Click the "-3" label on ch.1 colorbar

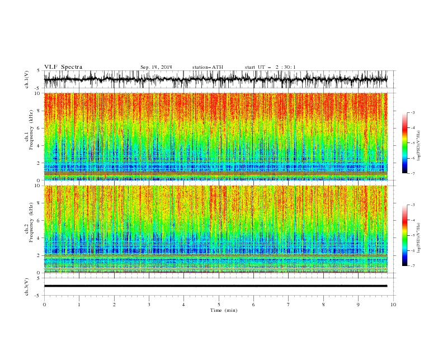[412, 112]
